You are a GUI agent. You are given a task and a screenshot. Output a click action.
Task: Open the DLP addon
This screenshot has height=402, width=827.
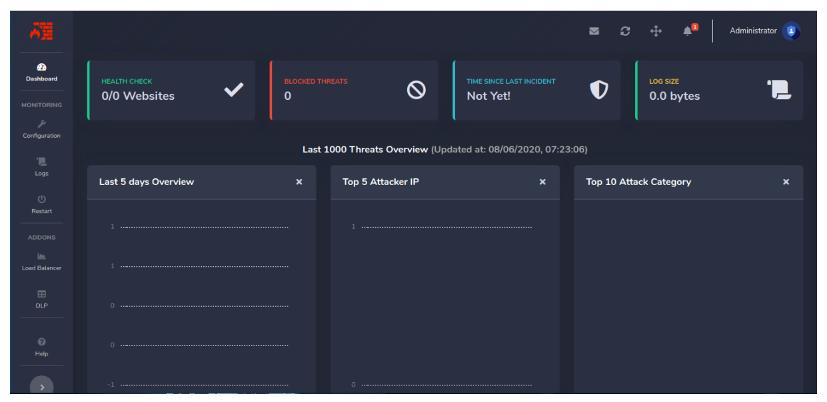pyautogui.click(x=41, y=299)
